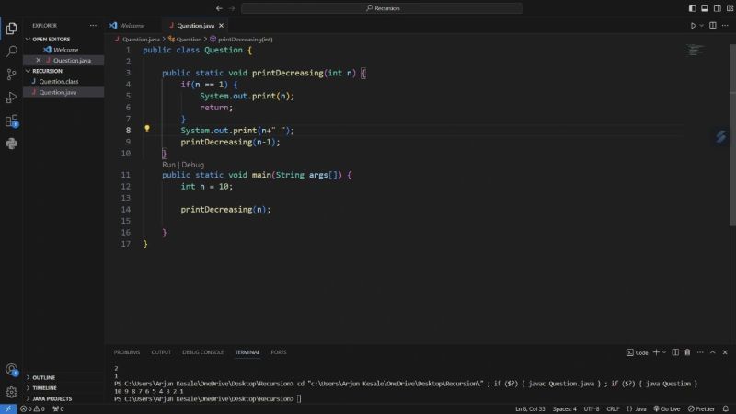
Task: Switch to the Welcome tab
Action: point(132,26)
